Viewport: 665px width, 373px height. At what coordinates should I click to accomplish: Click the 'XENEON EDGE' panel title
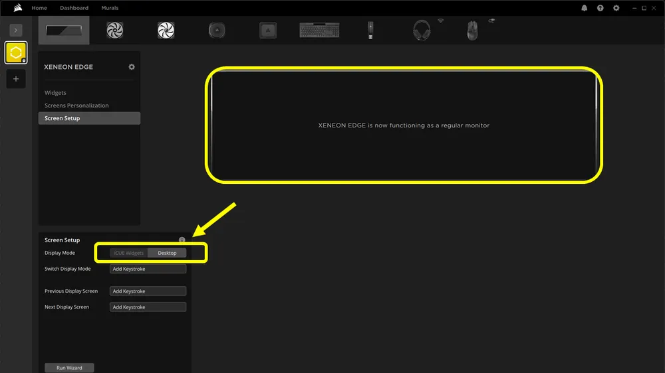68,67
